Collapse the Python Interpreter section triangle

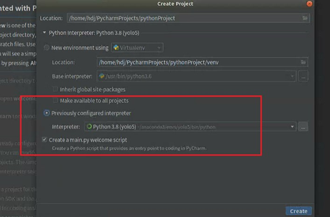click(45, 33)
